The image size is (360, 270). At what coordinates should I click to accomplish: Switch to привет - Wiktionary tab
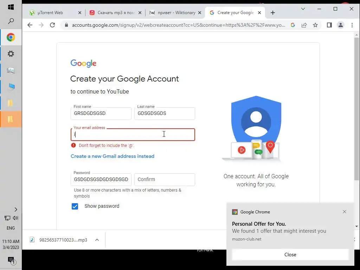tap(175, 13)
